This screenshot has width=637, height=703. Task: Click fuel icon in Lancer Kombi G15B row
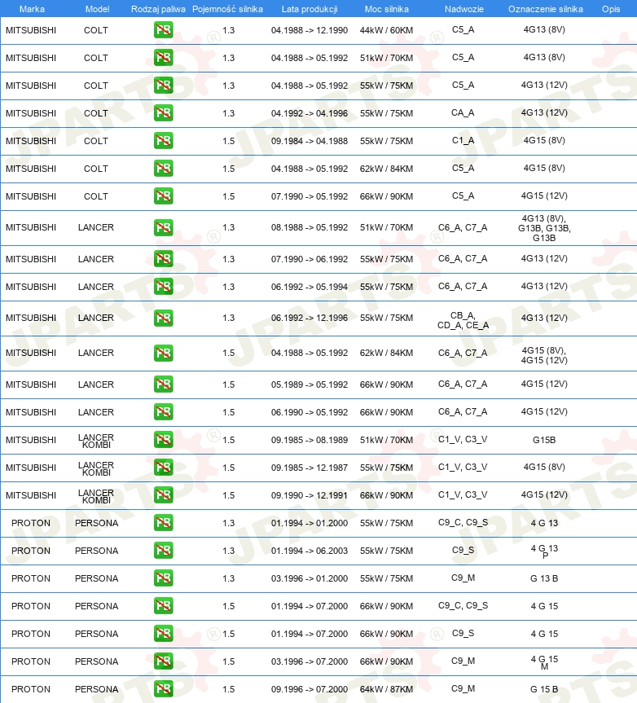163,440
